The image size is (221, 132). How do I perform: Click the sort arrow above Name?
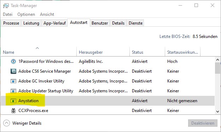coord(37,48)
